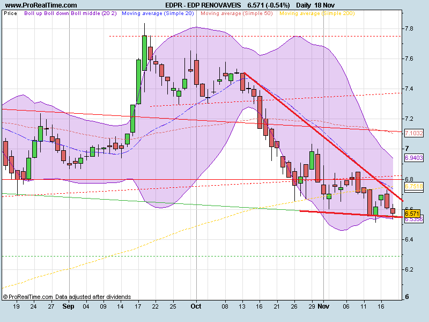Click the tall green candle peaking near 7.75
This screenshot has height=322, width=429.
[x=144, y=53]
